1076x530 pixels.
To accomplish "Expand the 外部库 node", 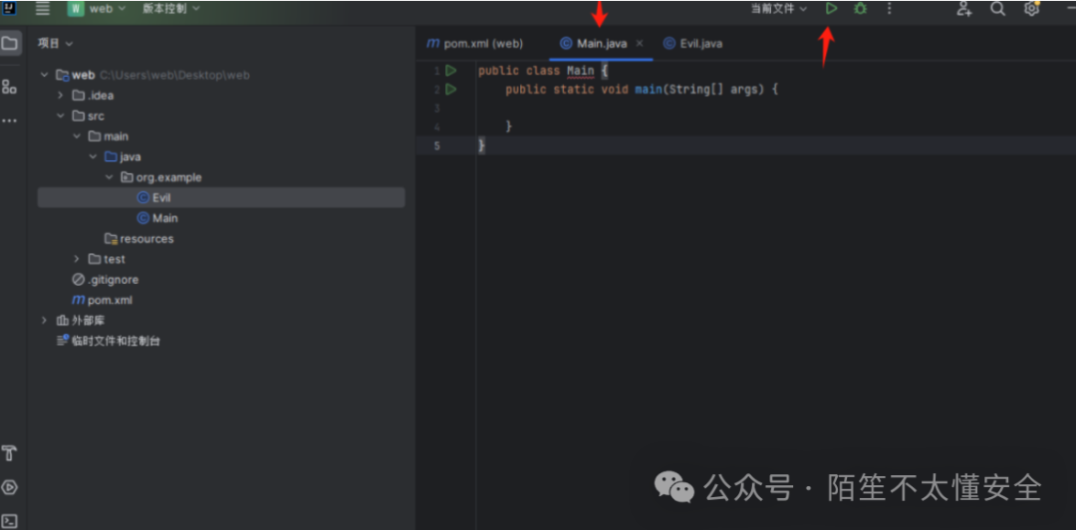I will 45,321.
